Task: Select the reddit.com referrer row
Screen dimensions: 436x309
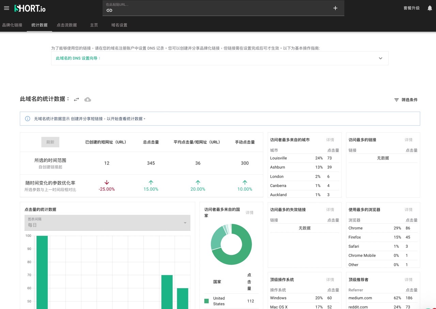Action: 383,306
